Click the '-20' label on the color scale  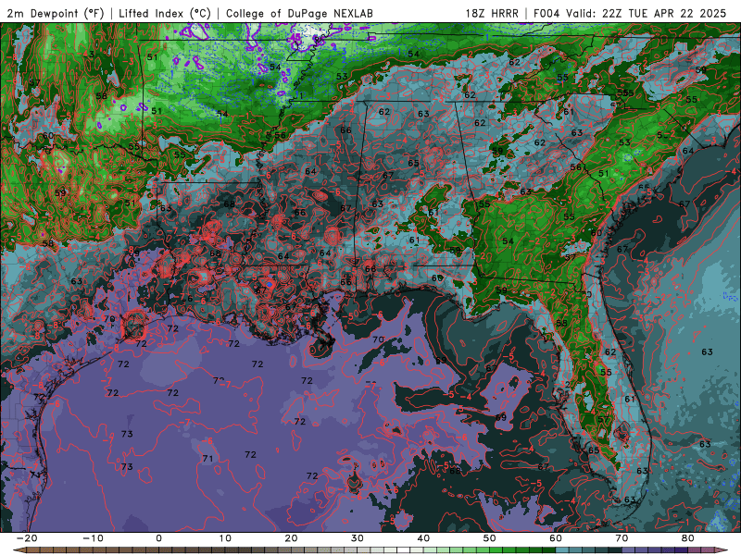[x=27, y=538]
